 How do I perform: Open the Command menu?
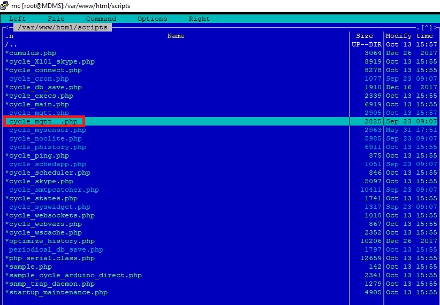click(101, 19)
